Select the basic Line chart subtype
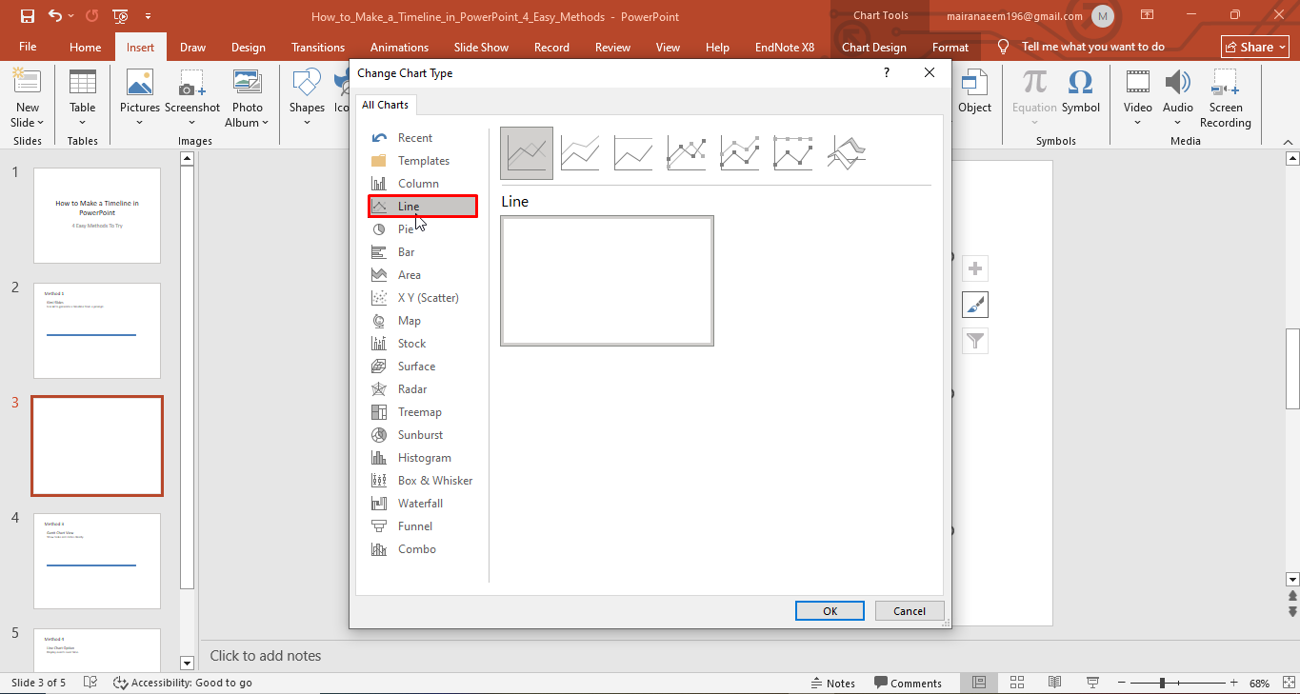 coord(527,152)
